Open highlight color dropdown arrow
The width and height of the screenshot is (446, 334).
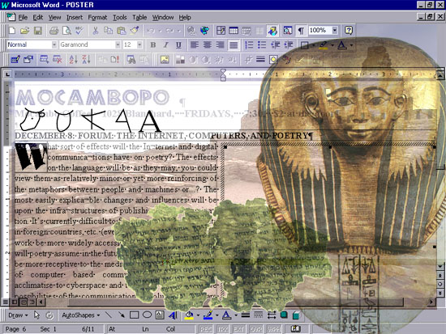(x=332, y=44)
